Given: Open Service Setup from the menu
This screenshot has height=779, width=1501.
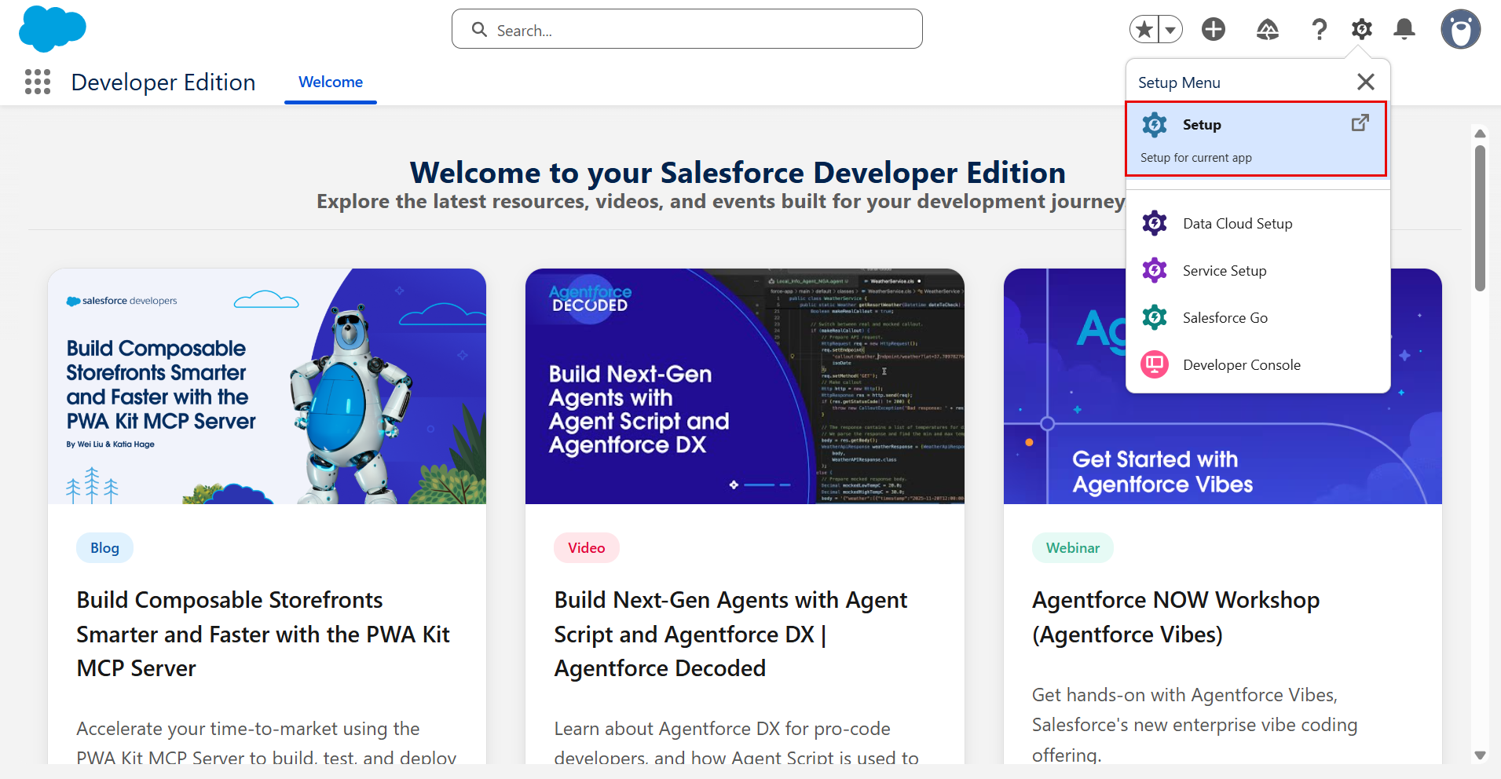Looking at the screenshot, I should pyautogui.click(x=1224, y=271).
